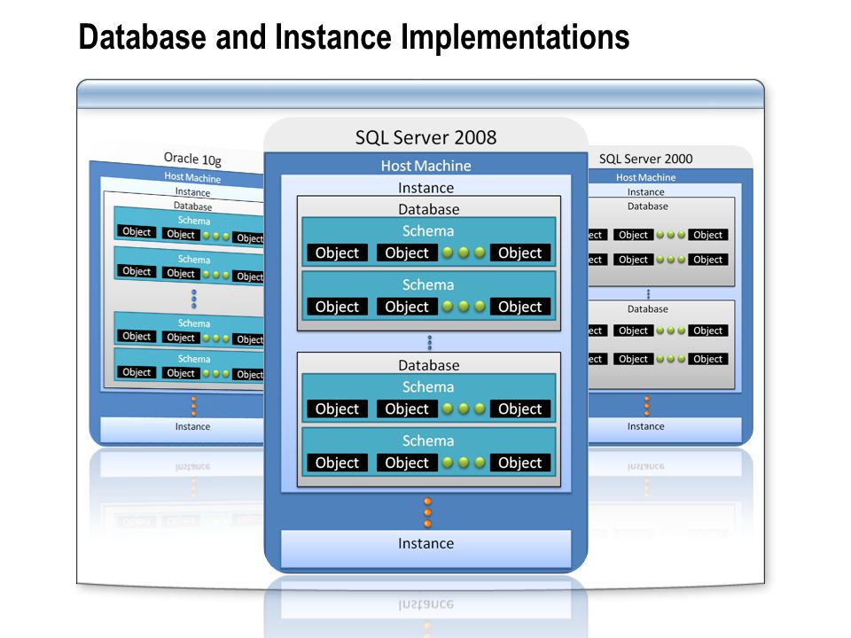Click the leftmost "Object" in SQL Server 2008's topmost Schema
Viewport: 851px width, 638px height.
click(x=337, y=253)
